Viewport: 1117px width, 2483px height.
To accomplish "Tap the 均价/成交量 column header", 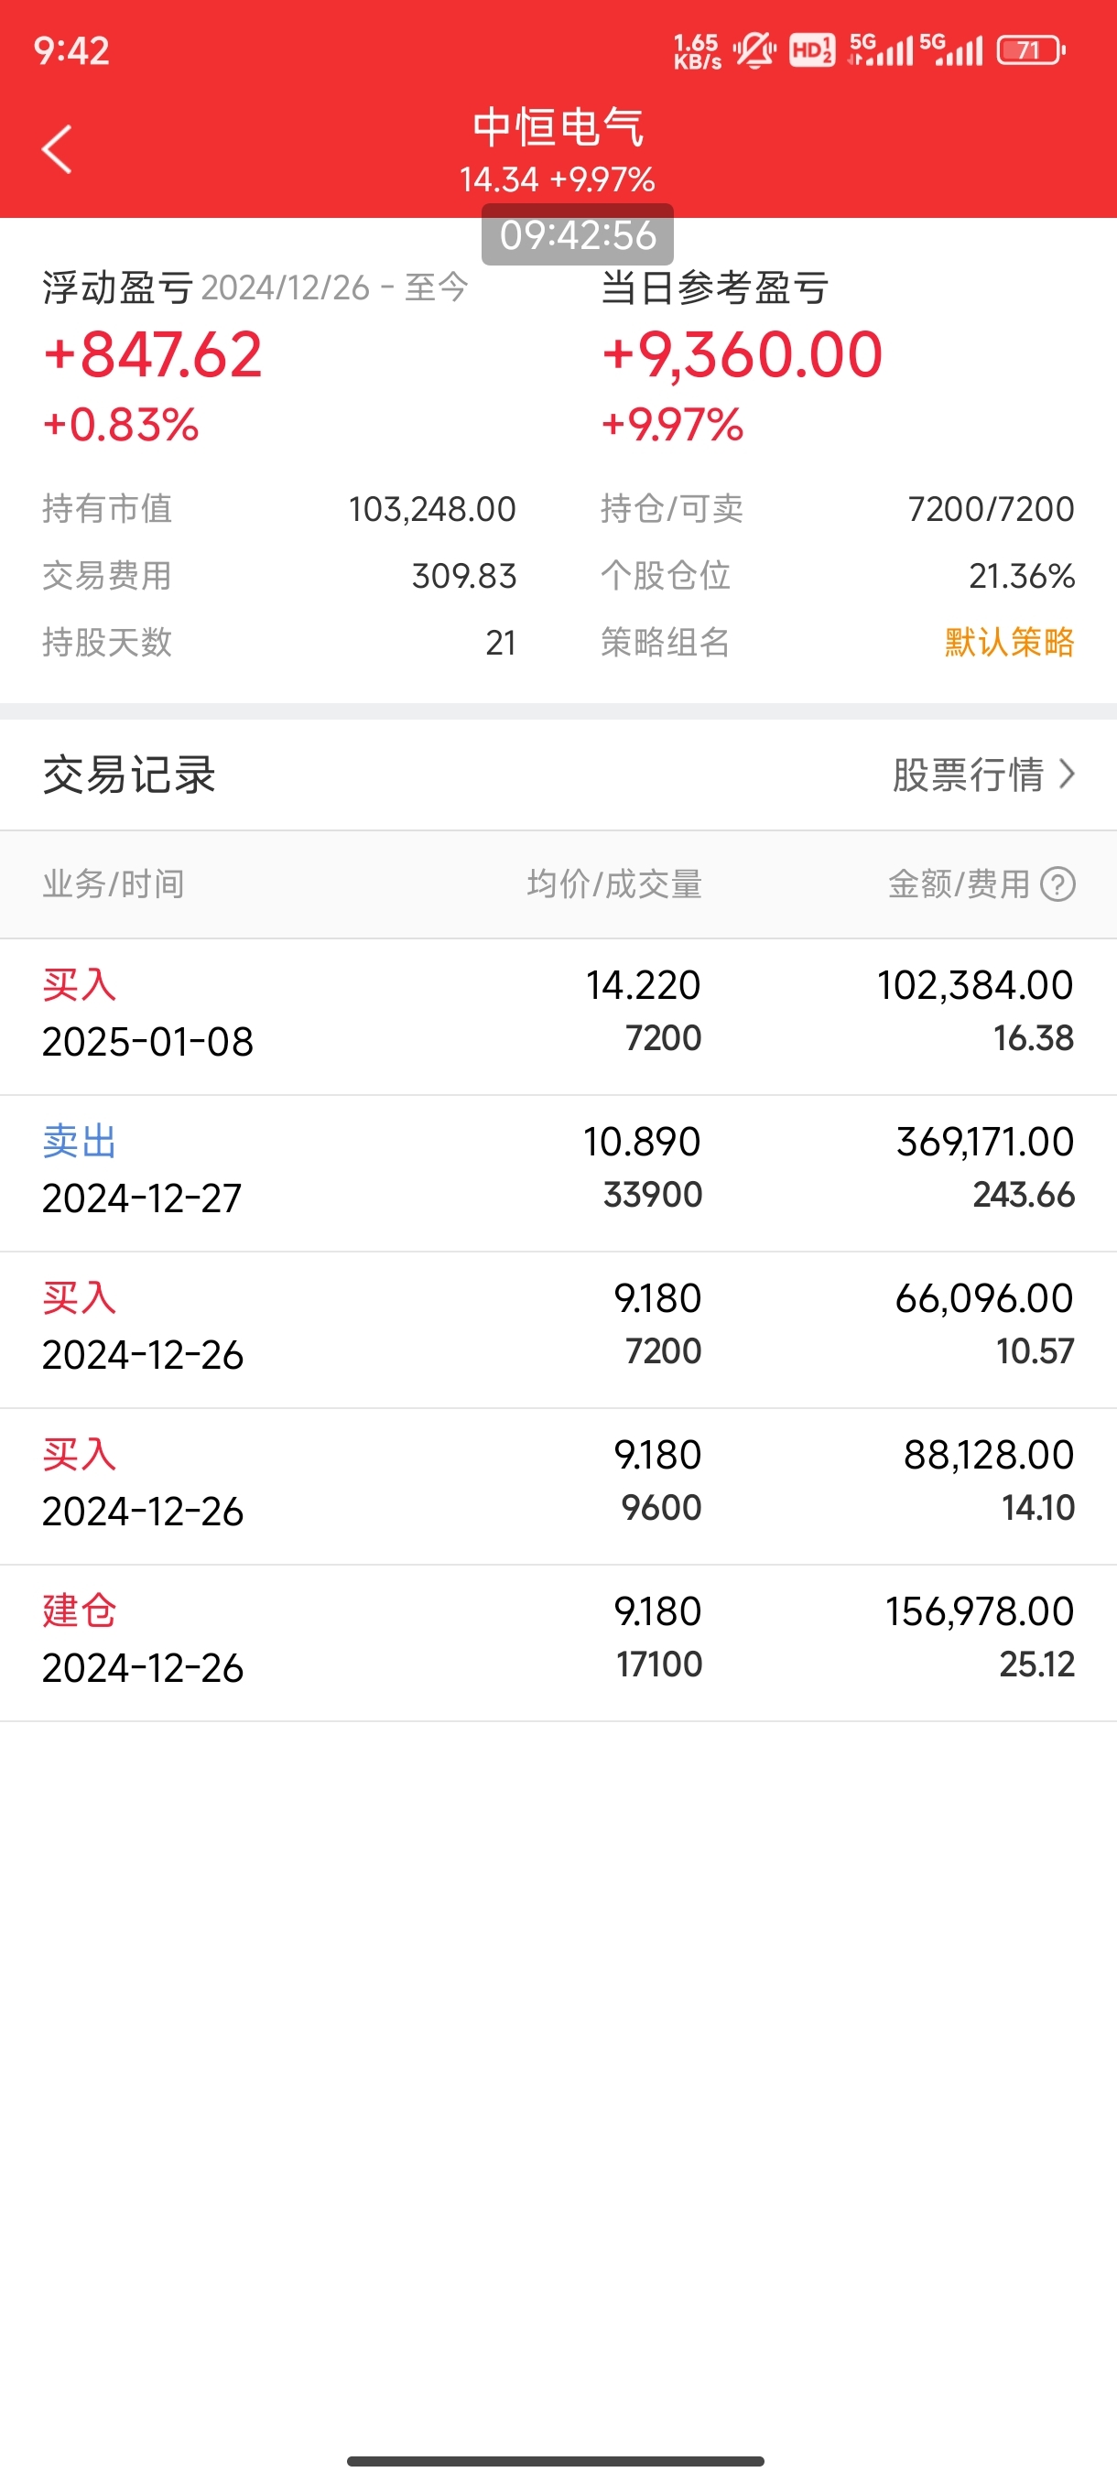I will [614, 884].
